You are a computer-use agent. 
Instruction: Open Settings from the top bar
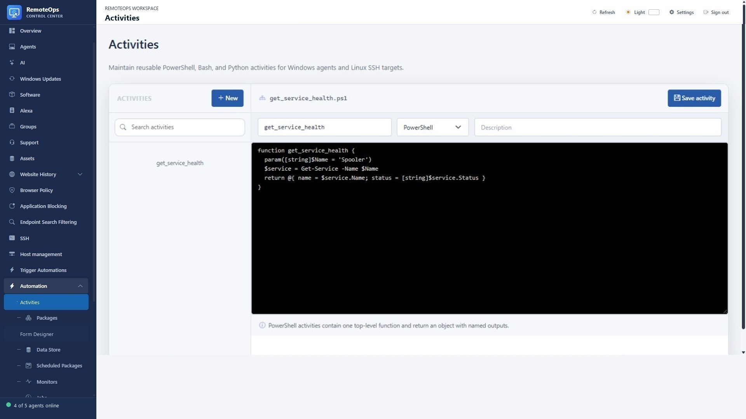[x=681, y=12]
